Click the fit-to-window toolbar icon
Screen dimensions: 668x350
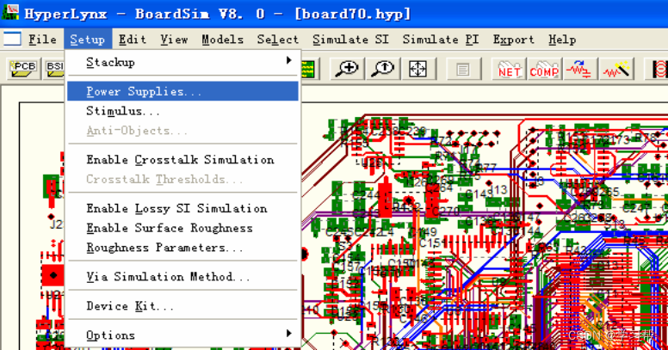417,69
